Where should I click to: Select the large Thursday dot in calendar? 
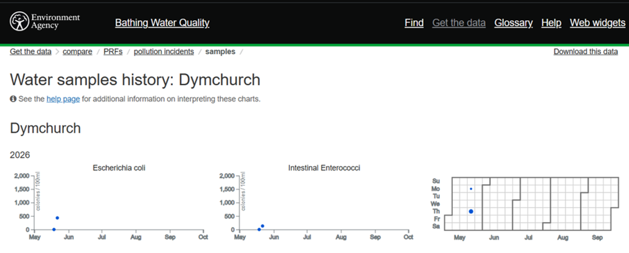pos(471,211)
